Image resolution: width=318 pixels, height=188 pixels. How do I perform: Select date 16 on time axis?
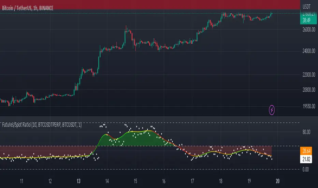click(x=164, y=181)
